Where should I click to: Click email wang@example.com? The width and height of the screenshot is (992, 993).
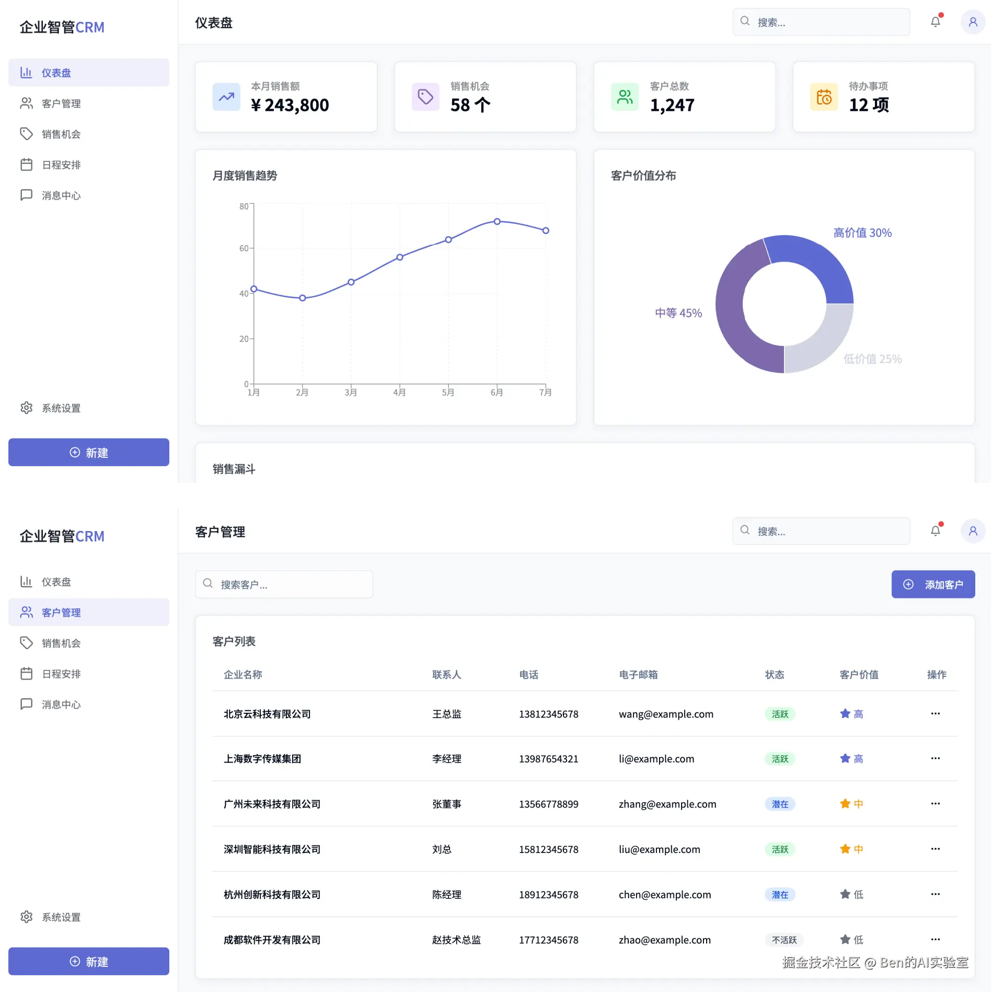pyautogui.click(x=666, y=714)
